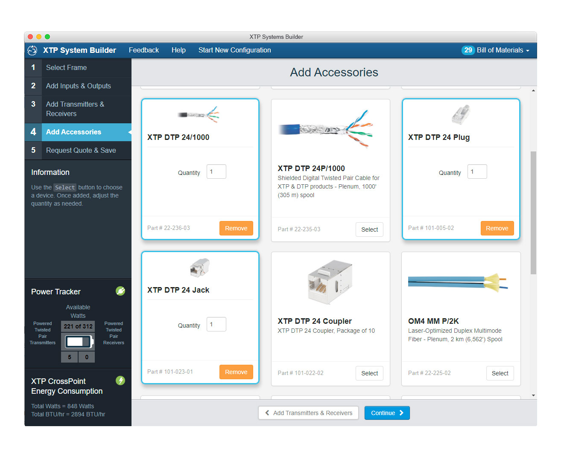
Task: Remove the XTP DTP 24/1000 accessory
Action: pyautogui.click(x=236, y=228)
